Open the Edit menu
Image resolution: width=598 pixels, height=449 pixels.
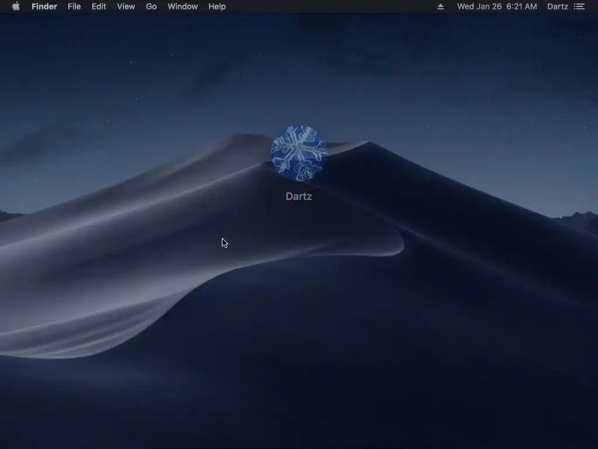pos(99,6)
